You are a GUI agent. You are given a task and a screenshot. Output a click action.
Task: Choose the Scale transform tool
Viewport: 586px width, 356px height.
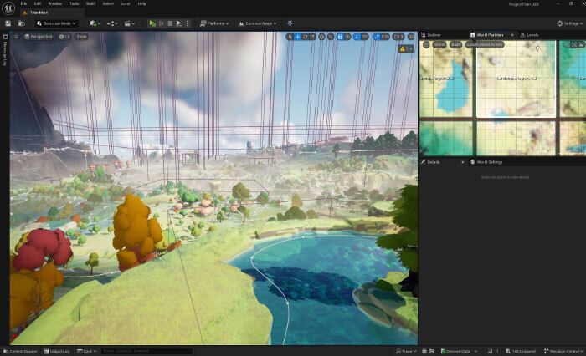pyautogui.click(x=312, y=37)
